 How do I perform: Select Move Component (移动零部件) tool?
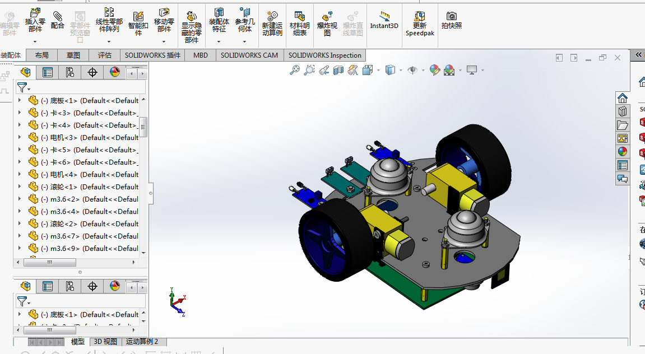tap(164, 20)
